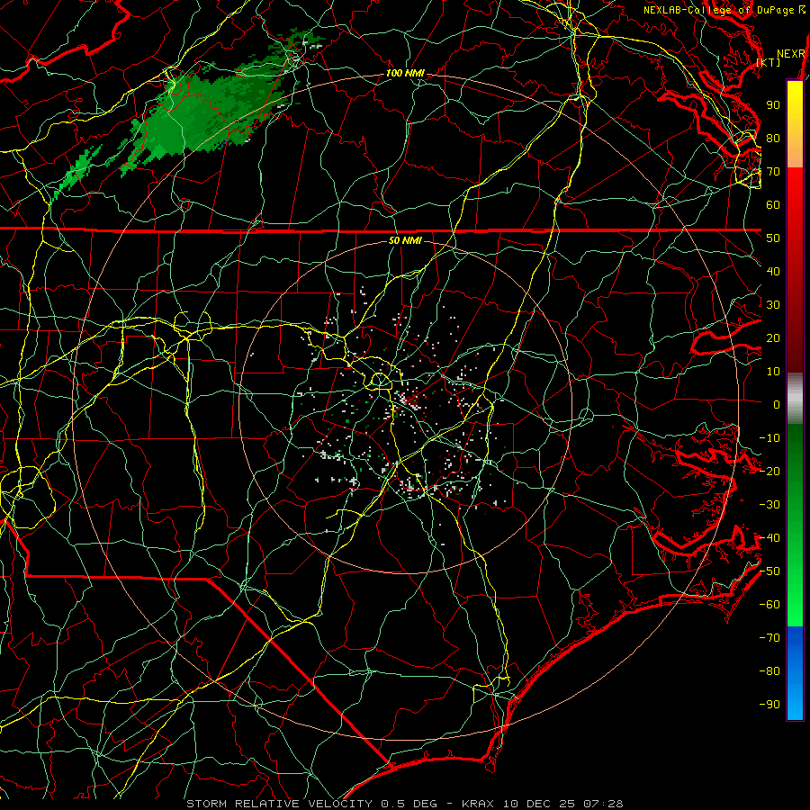Click the [KT] units label above color bar
Image resolution: width=810 pixels, height=810 pixels.
coord(769,62)
